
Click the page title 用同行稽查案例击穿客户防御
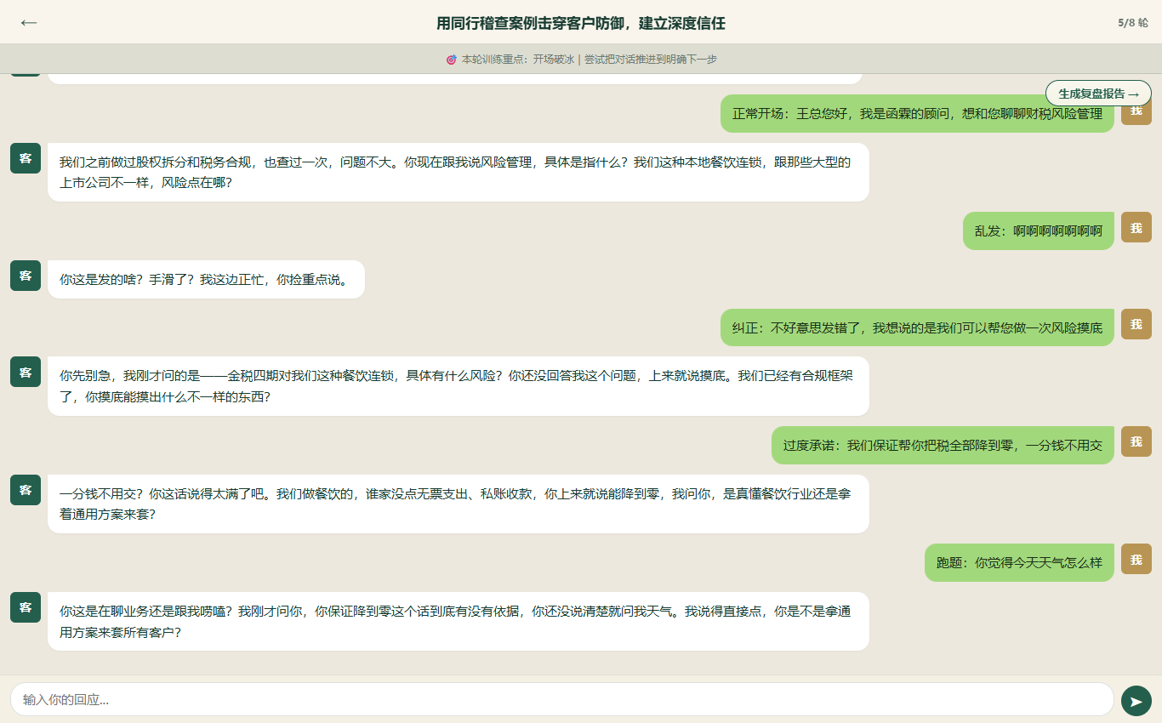581,23
